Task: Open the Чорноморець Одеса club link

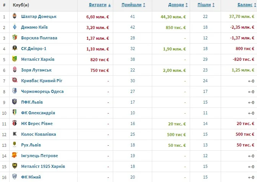Action: tap(42, 92)
